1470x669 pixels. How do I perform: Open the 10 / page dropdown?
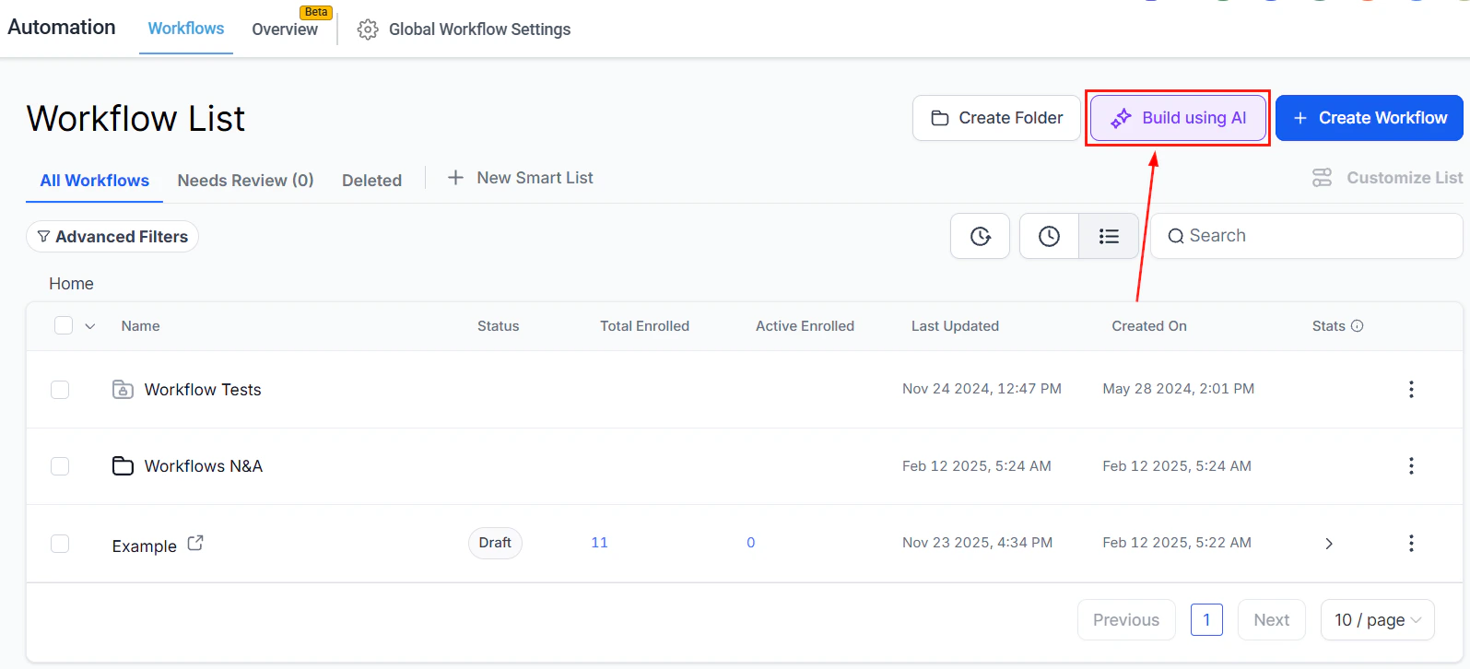coord(1378,620)
